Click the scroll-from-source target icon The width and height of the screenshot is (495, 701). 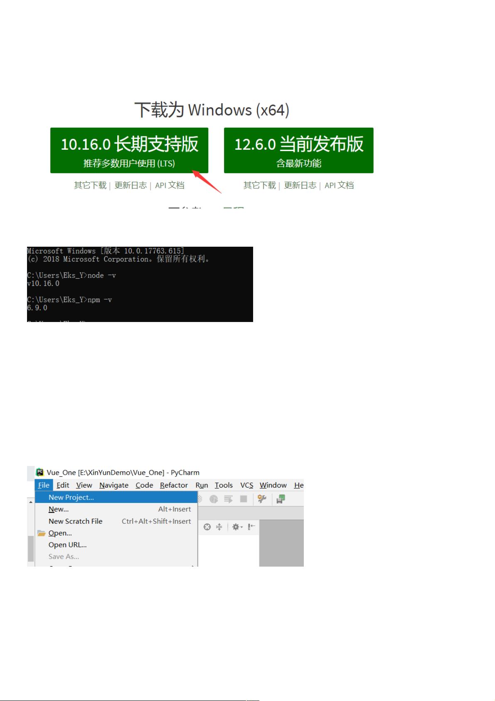click(207, 527)
